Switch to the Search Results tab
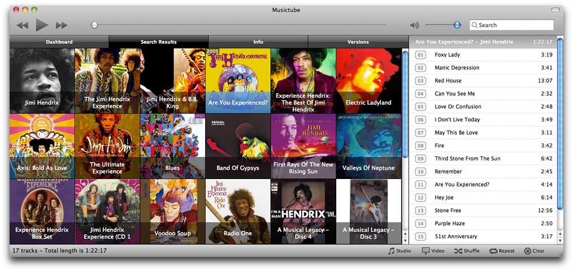 (x=159, y=42)
